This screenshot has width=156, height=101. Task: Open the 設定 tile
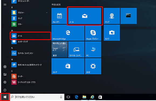pyautogui.click(x=93, y=66)
